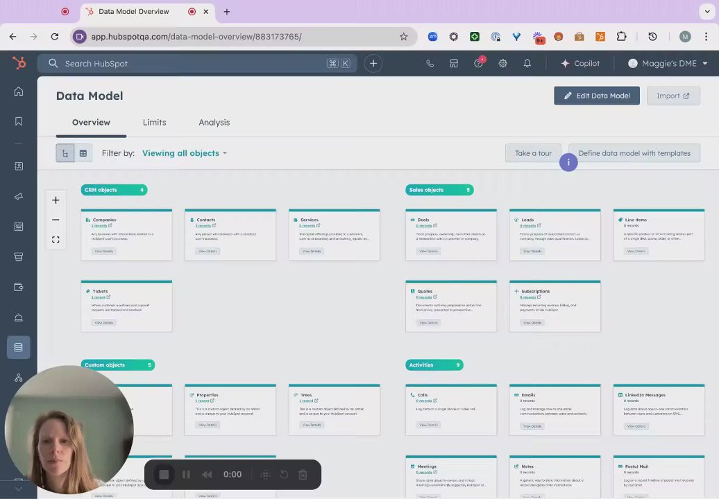Image resolution: width=719 pixels, height=499 pixels.
Task: Zoom in on the data model canvas
Action: click(x=56, y=200)
